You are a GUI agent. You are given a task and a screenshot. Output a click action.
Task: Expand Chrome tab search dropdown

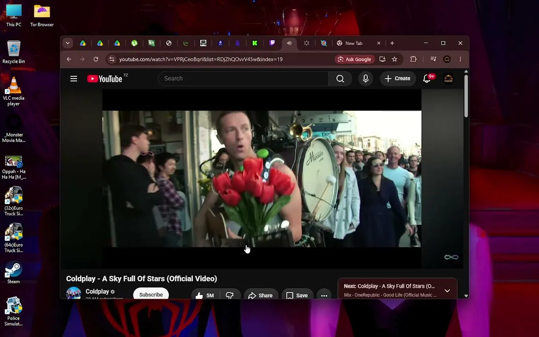68,43
